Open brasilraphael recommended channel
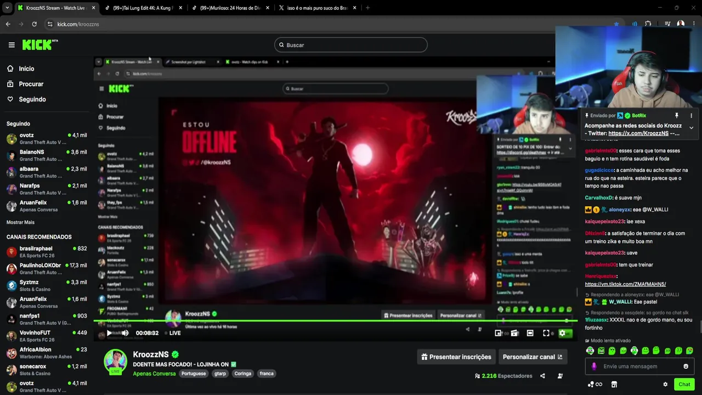The width and height of the screenshot is (702, 395). pyautogui.click(x=47, y=252)
